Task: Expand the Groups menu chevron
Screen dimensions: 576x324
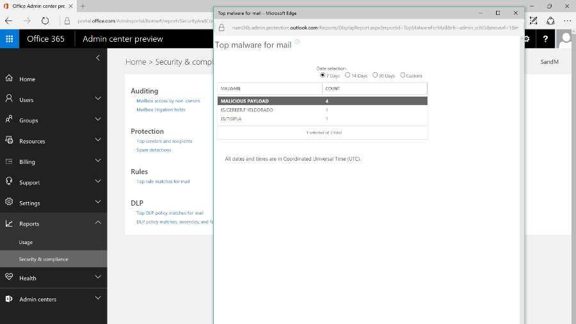Action: click(98, 119)
